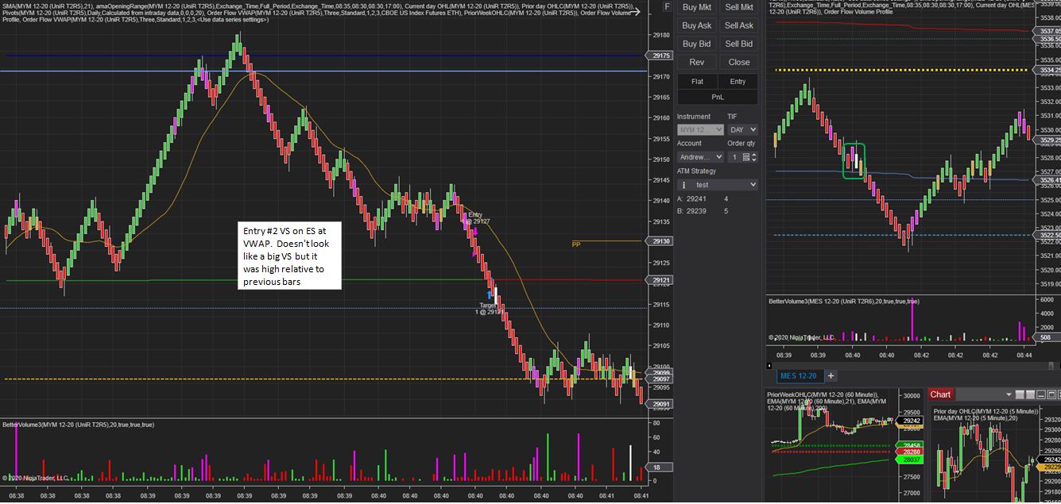1061x504 pixels.
Task: Click Buy Ask button
Action: point(696,25)
